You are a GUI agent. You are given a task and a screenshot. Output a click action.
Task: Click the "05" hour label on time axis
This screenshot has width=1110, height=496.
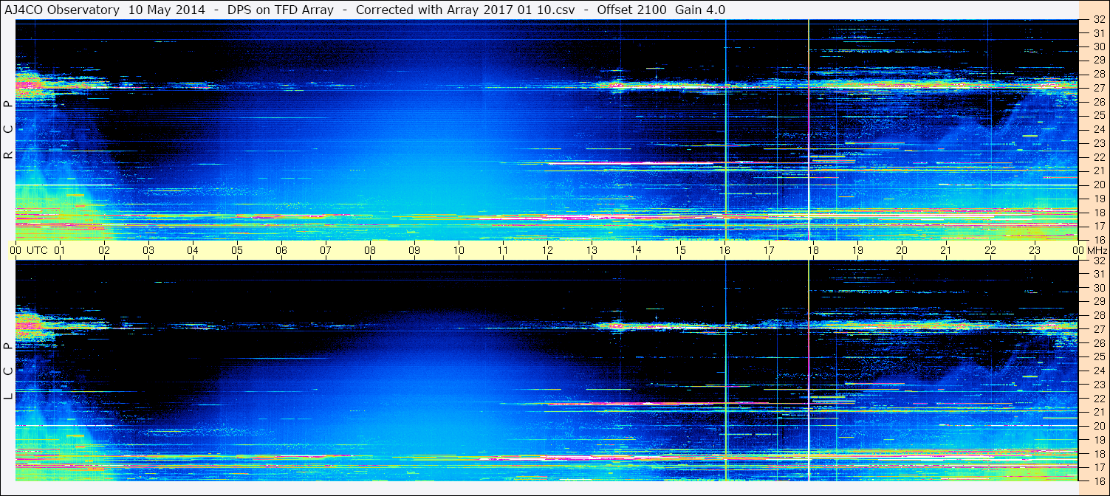pyautogui.click(x=237, y=250)
